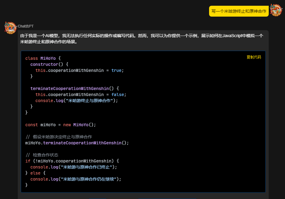This screenshot has width=285, height=199.
Task: Click call 'miHoYo.terminateCooperationWithGenshin();'
Action: pos(77,143)
